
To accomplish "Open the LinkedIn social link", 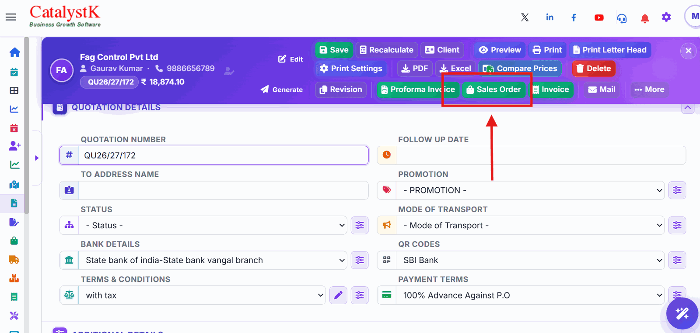I will tap(550, 17).
